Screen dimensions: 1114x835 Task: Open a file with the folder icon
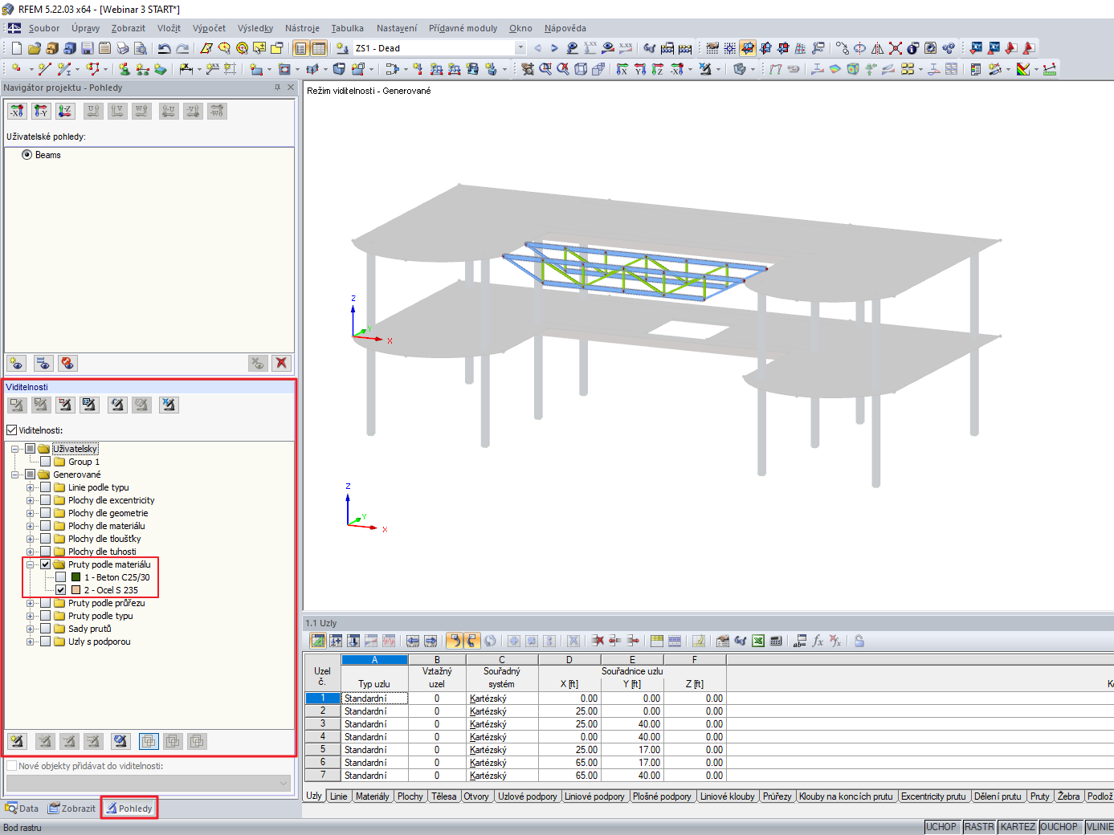(x=34, y=48)
